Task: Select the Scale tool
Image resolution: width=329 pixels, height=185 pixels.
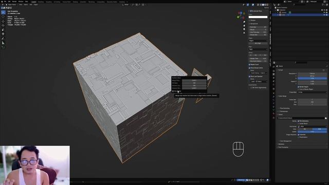Action: point(3,30)
